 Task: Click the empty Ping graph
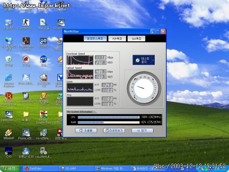click(80, 101)
